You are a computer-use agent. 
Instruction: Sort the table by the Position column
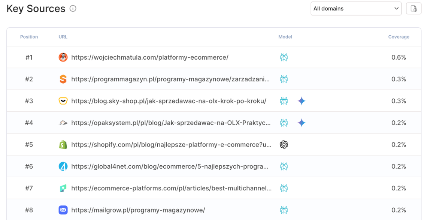[29, 37]
